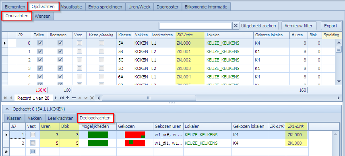Toggle Tellen checkbox for row ID 2
345x156 pixels.
pos(40,60)
